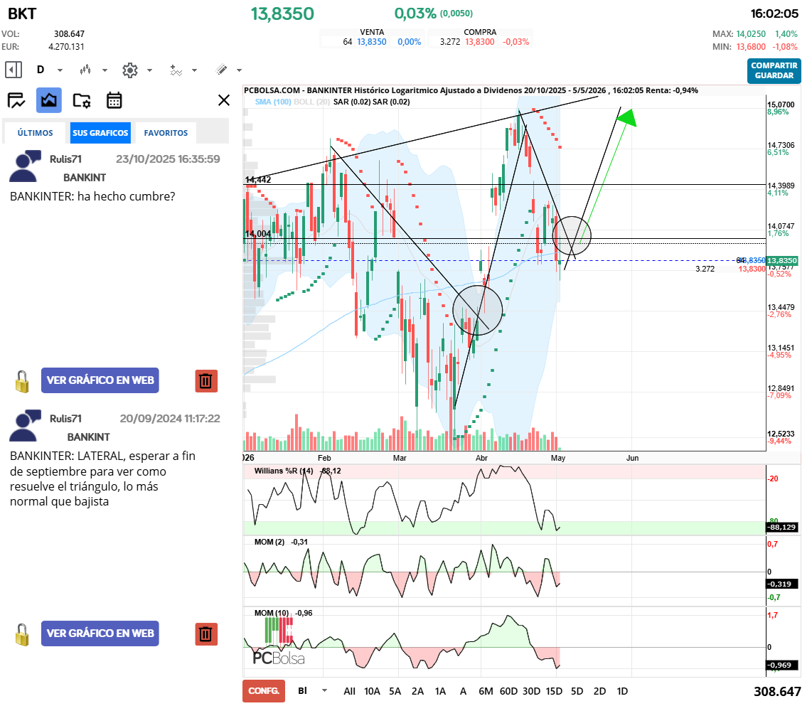
Task: Click the 14,004 horizontal line label
Action: (258, 234)
